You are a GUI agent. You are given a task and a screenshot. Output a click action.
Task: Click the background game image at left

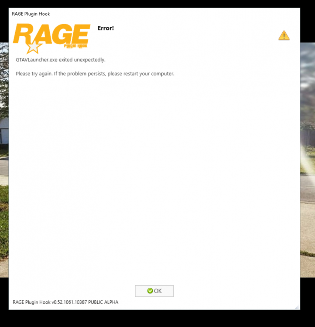[4, 160]
